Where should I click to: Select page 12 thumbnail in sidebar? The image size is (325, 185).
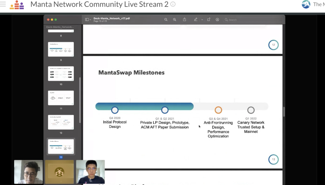[x=61, y=122]
